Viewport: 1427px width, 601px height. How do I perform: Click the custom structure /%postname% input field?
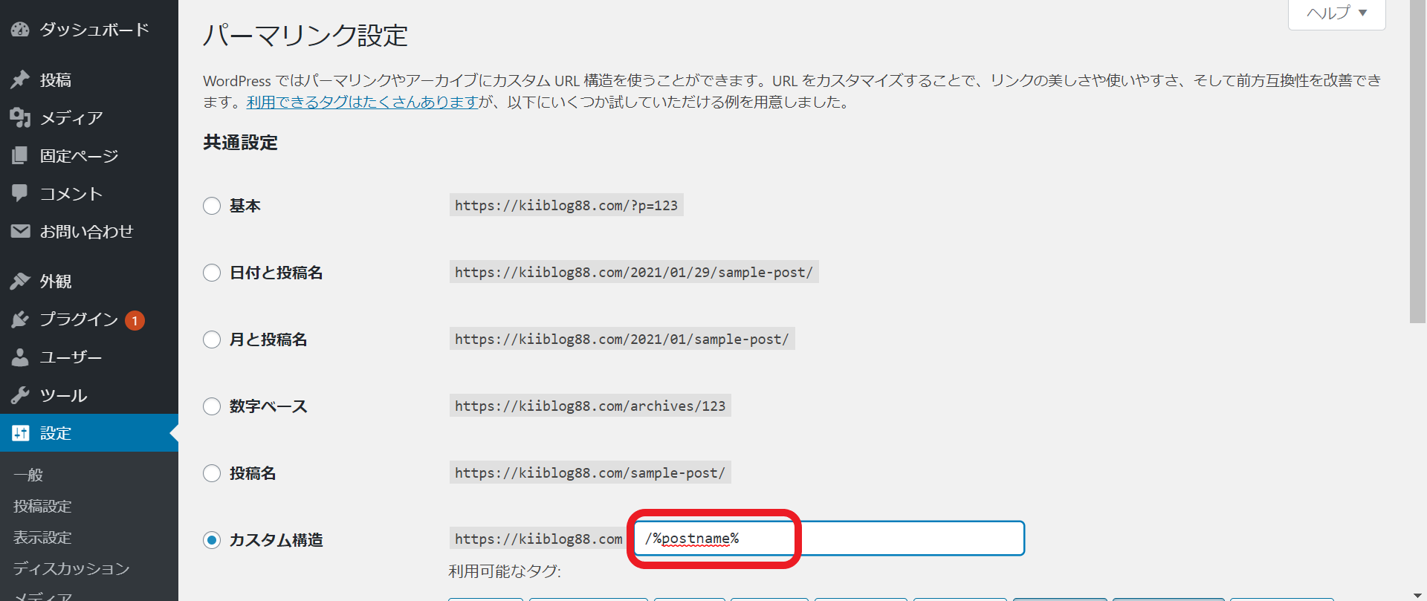pos(829,539)
